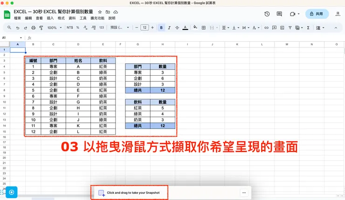Viewport: 345px width, 200px height.
Task: Open the comments panel
Action: [279, 14]
